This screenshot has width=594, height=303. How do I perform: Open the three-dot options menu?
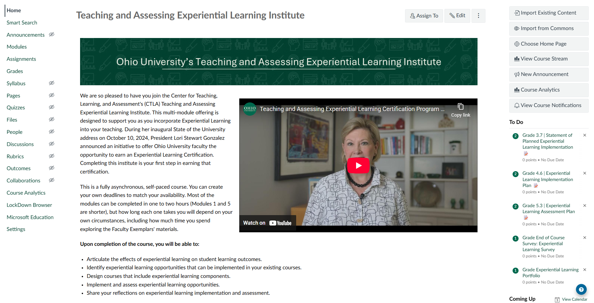pos(479,15)
